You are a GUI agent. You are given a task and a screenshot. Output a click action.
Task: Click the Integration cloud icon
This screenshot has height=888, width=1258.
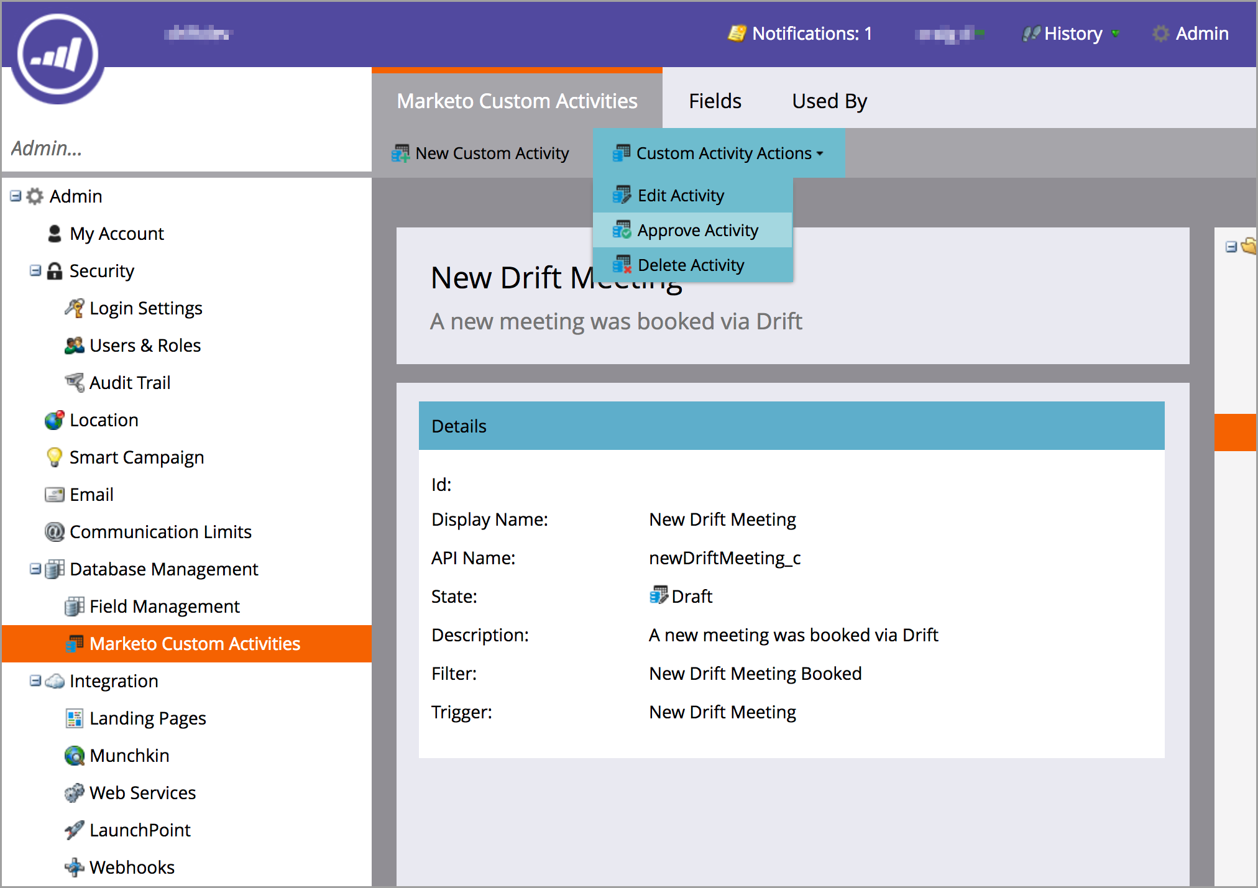click(55, 681)
